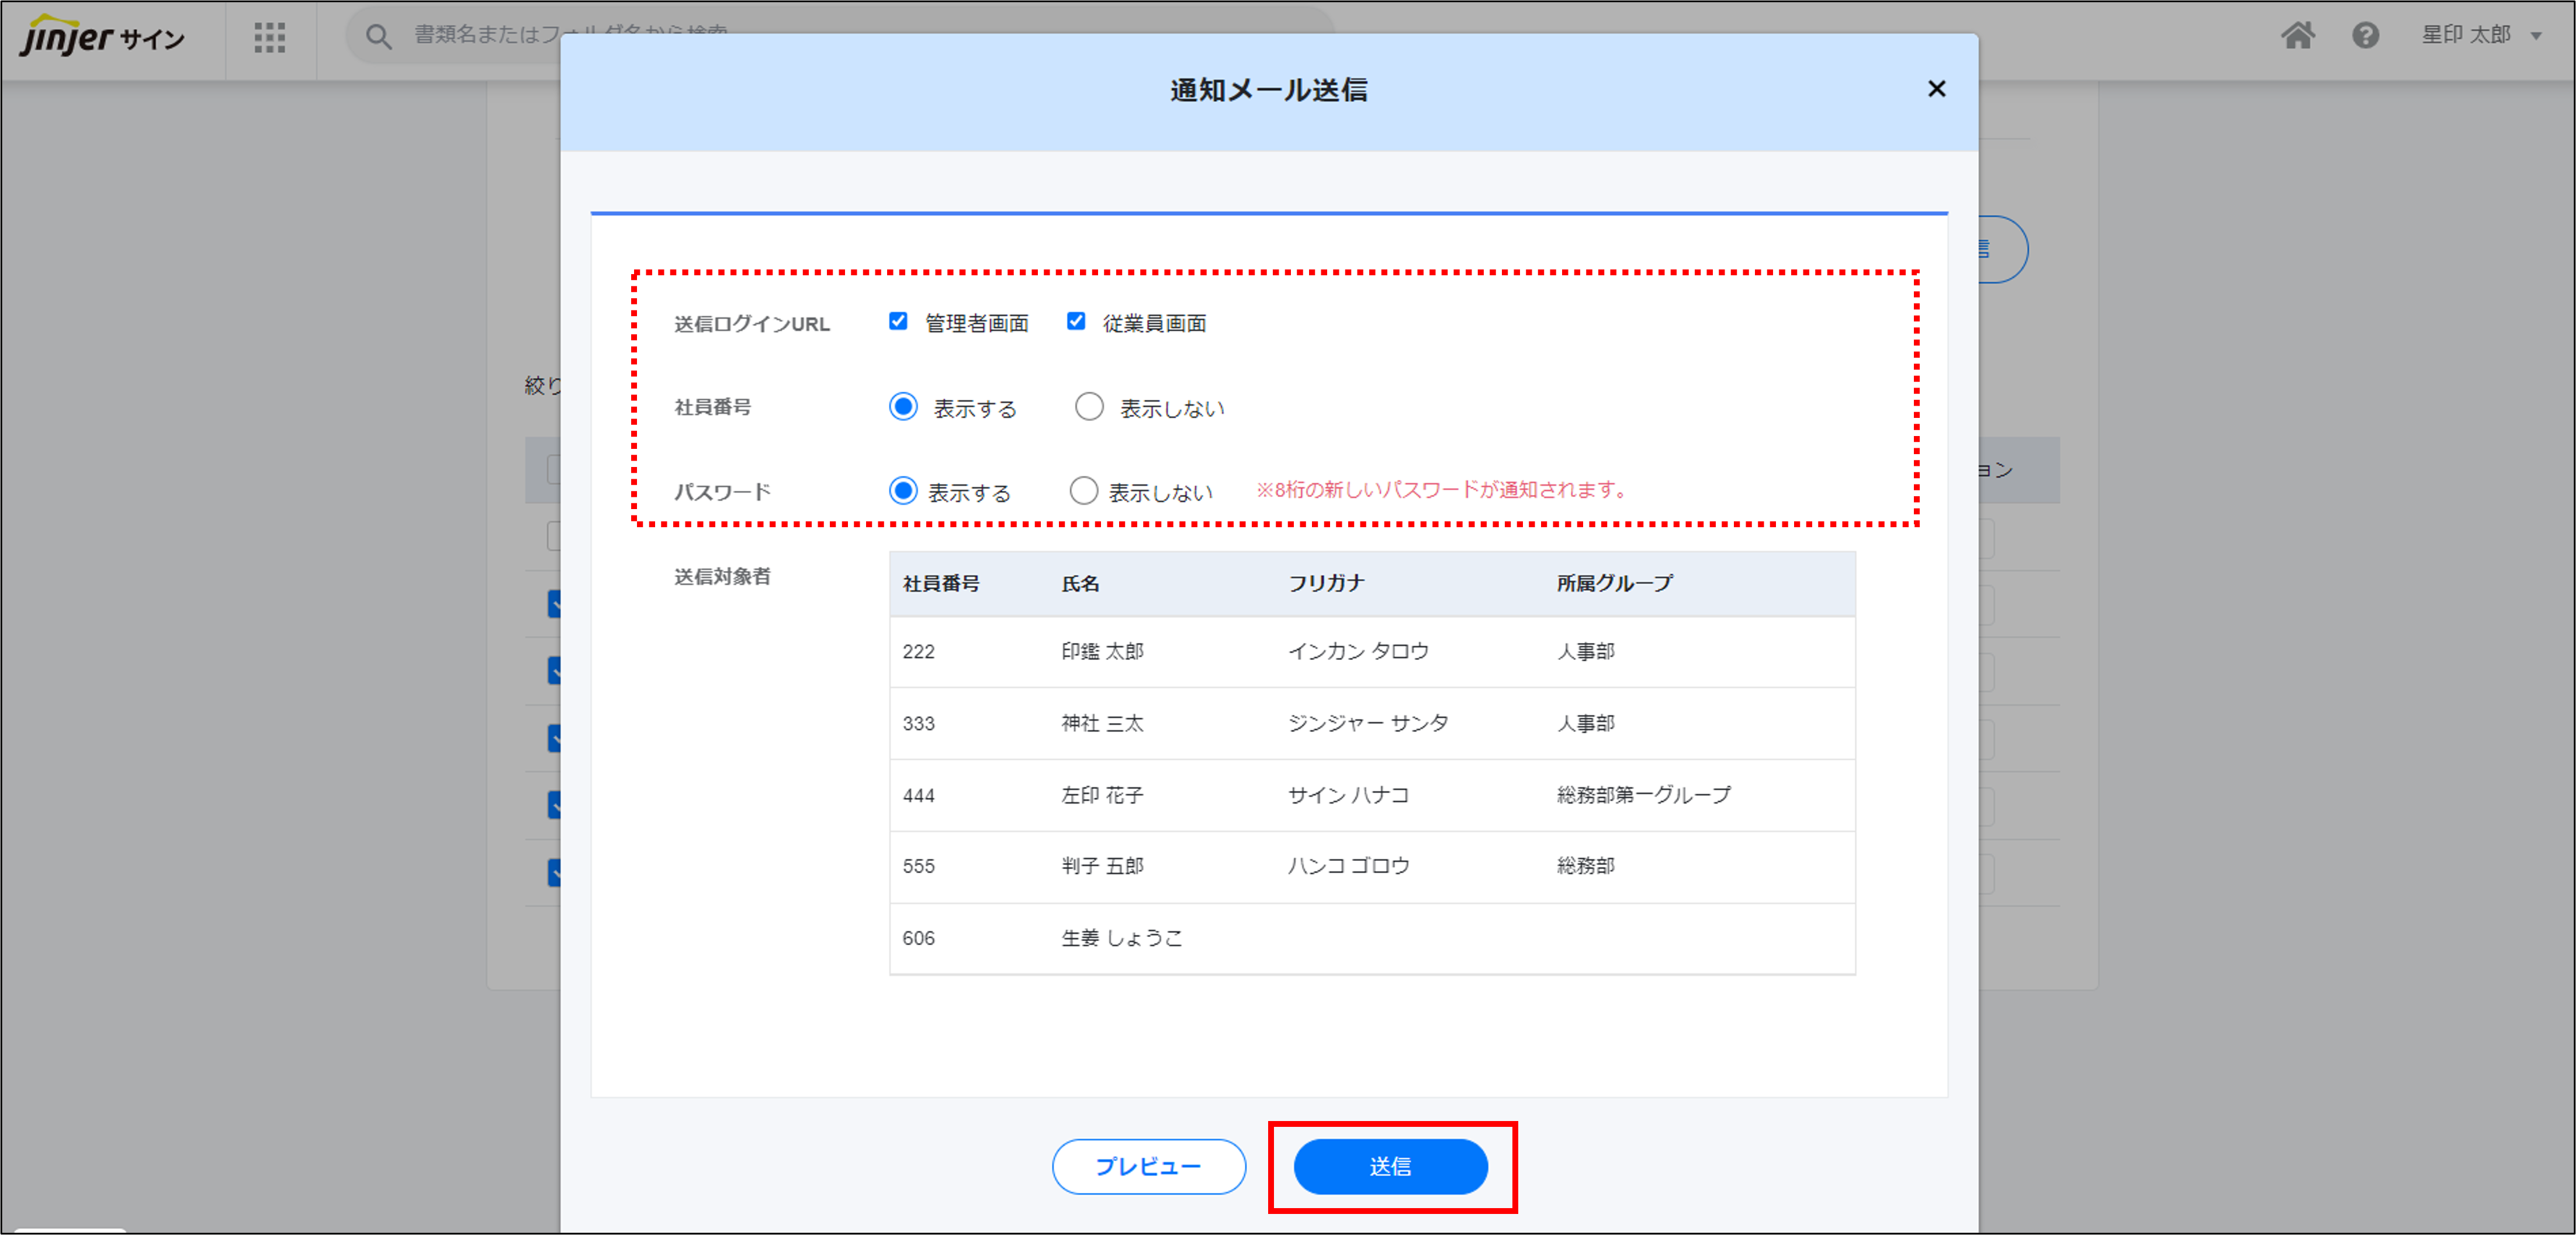Select the row for 印鑑 太郎
The height and width of the screenshot is (1235, 2576).
1101,651
